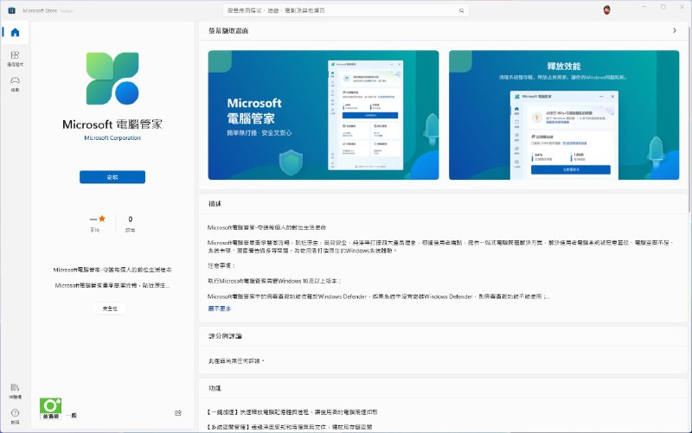
Task: Click the blue install button
Action: coord(112,177)
